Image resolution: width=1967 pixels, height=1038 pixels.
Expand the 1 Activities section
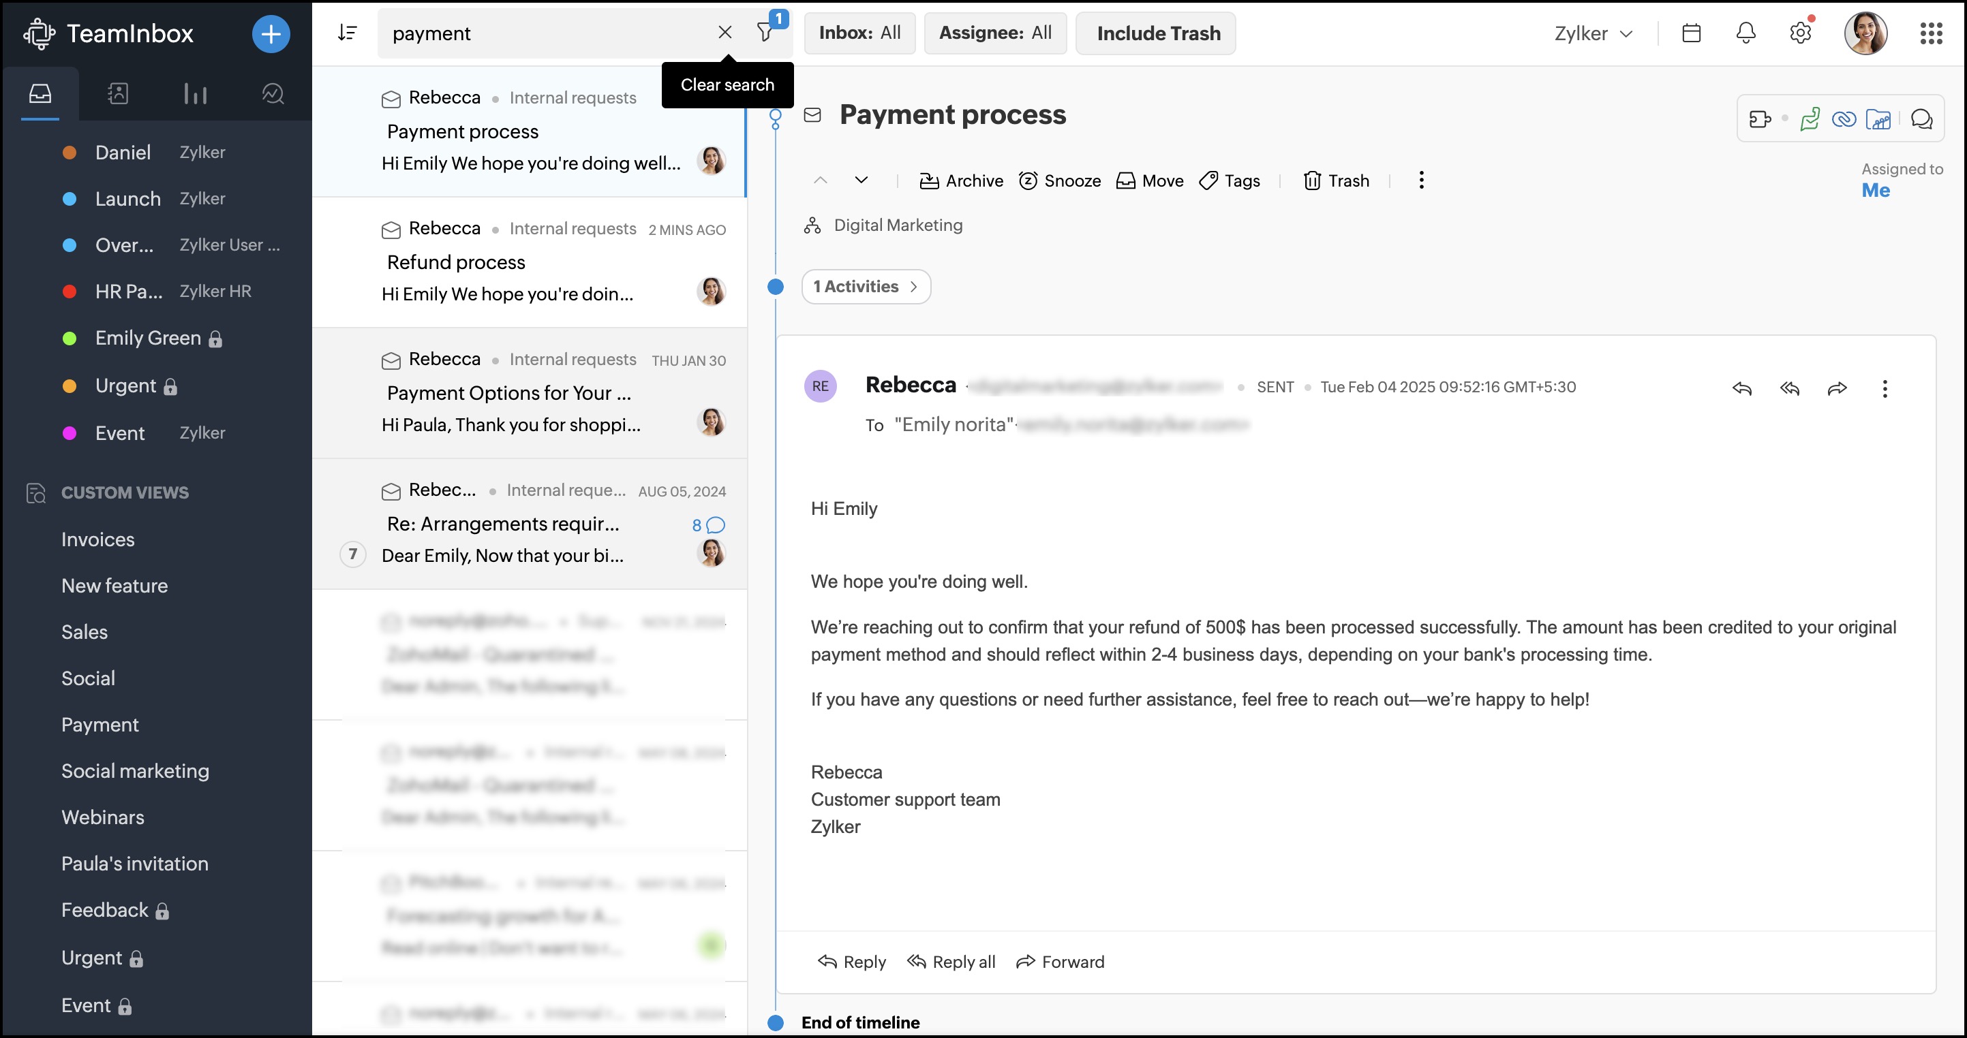[865, 286]
